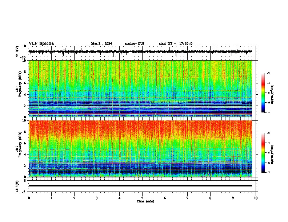
Task: Click the ch.2 spectrogram color scale bar
Action: [x=263, y=153]
